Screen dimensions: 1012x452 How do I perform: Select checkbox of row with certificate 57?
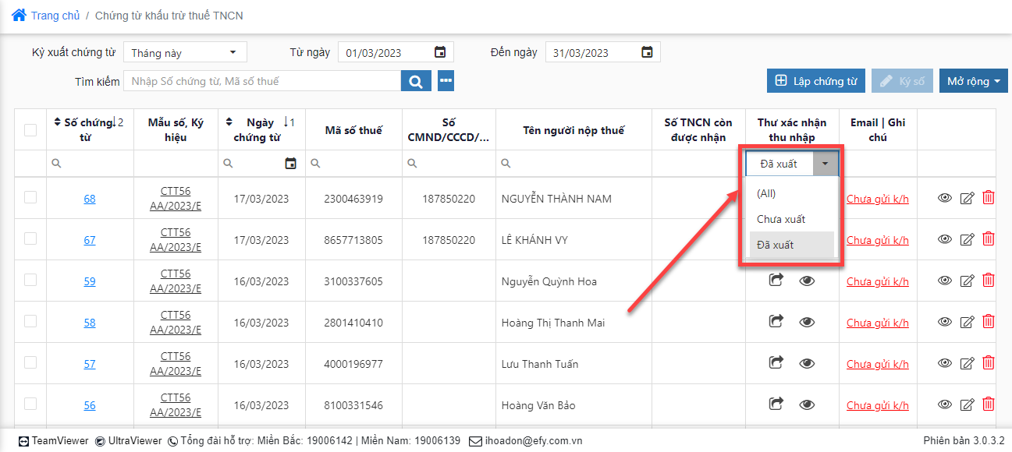(30, 363)
